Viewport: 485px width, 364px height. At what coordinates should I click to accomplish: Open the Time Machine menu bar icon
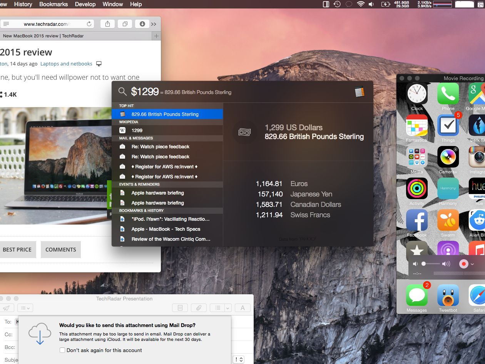coord(337,4)
